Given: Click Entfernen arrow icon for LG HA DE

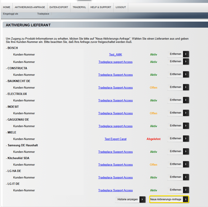Looking at the screenshot, I should click(x=186, y=177).
